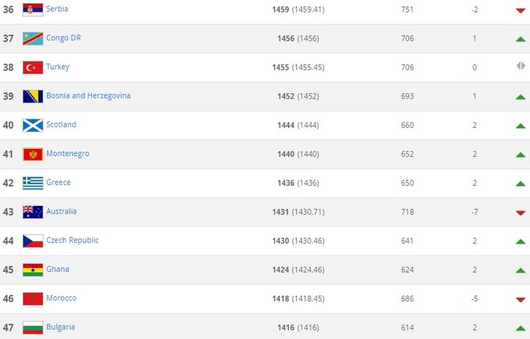Select the Congo DR country name

click(63, 38)
